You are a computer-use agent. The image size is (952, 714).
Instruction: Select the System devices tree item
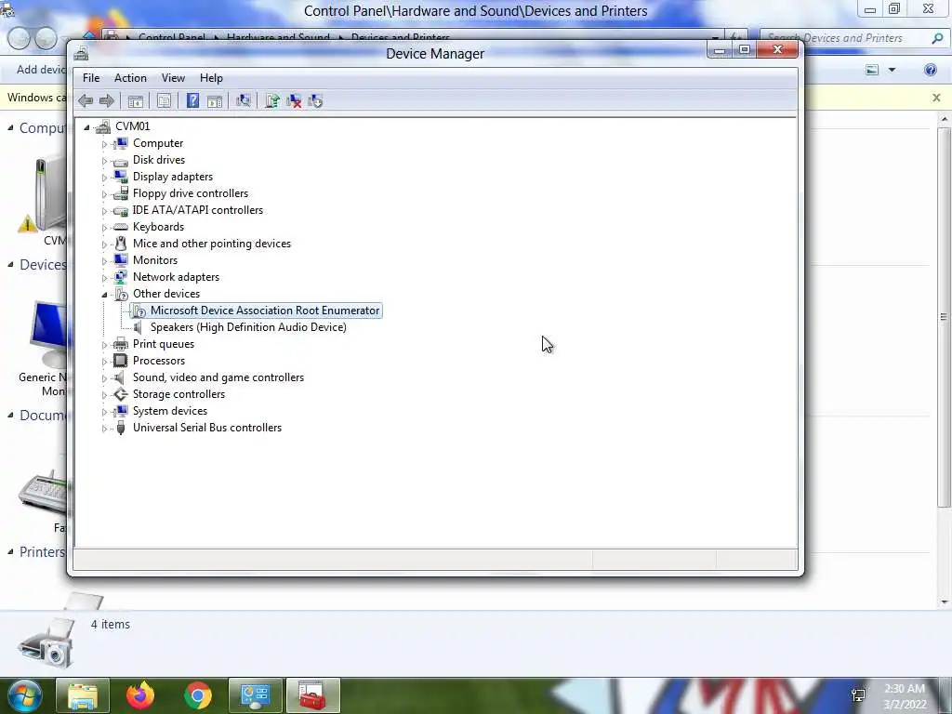170,411
